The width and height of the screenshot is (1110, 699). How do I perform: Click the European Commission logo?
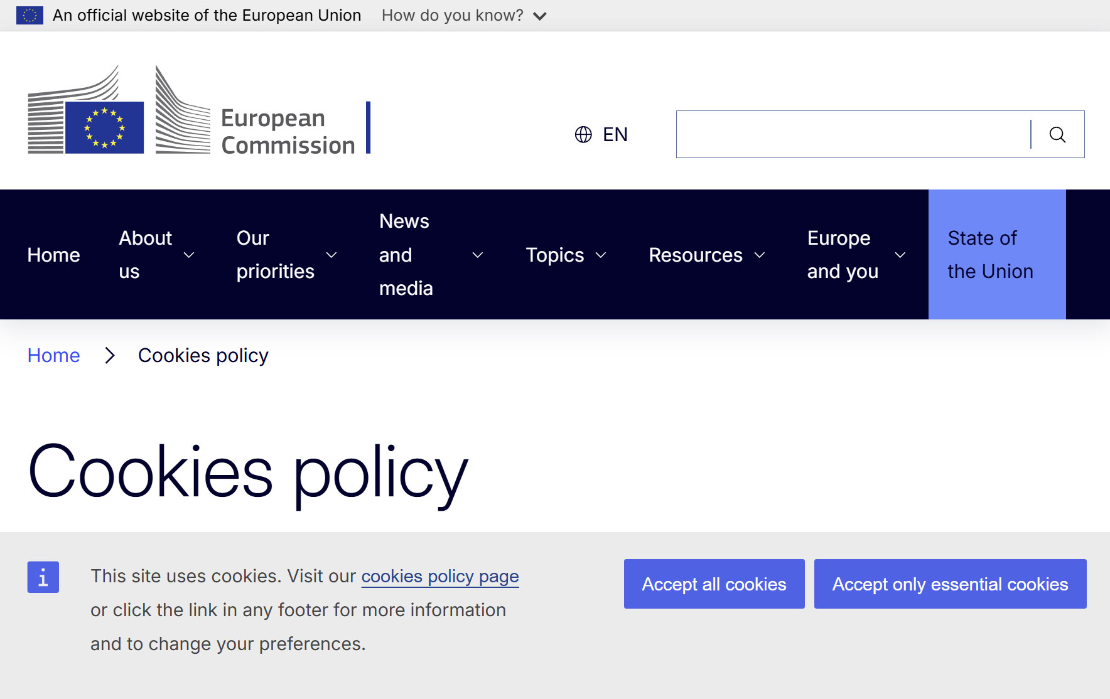tap(199, 110)
